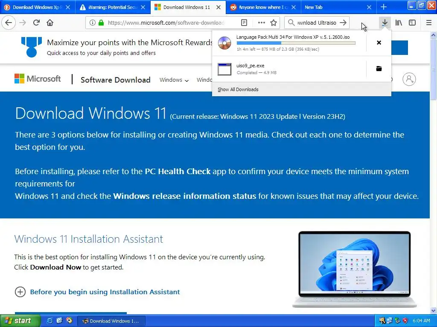Click the Microsoft Rewards medal icon
This screenshot has width=437, height=327.
tap(32, 47)
